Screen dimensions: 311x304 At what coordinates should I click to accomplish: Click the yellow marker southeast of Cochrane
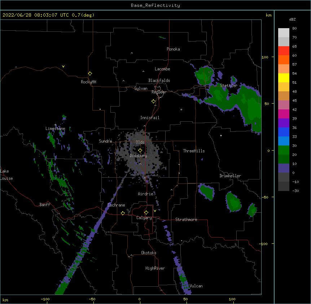pyautogui.click(x=123, y=213)
